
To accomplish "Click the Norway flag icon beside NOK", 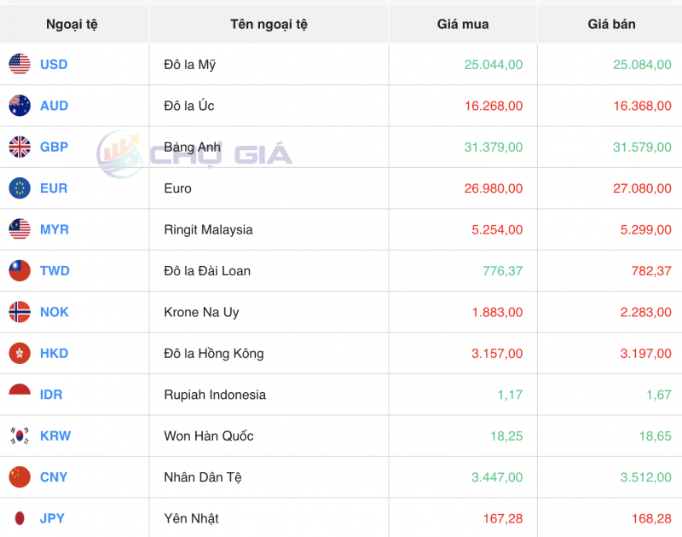I will pyautogui.click(x=19, y=312).
